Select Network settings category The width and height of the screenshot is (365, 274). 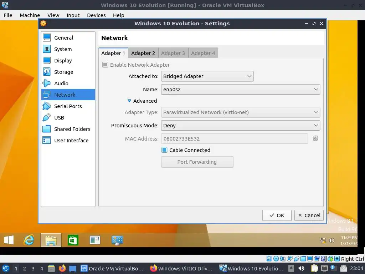pos(68,95)
